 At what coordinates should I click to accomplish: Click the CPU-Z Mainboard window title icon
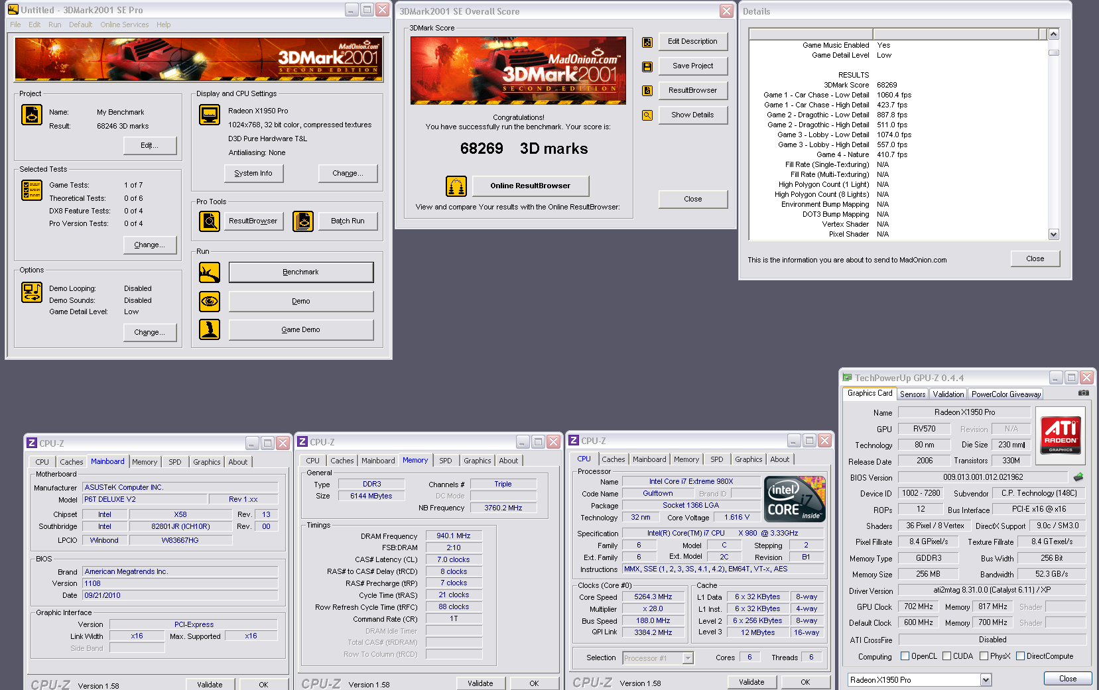point(31,443)
